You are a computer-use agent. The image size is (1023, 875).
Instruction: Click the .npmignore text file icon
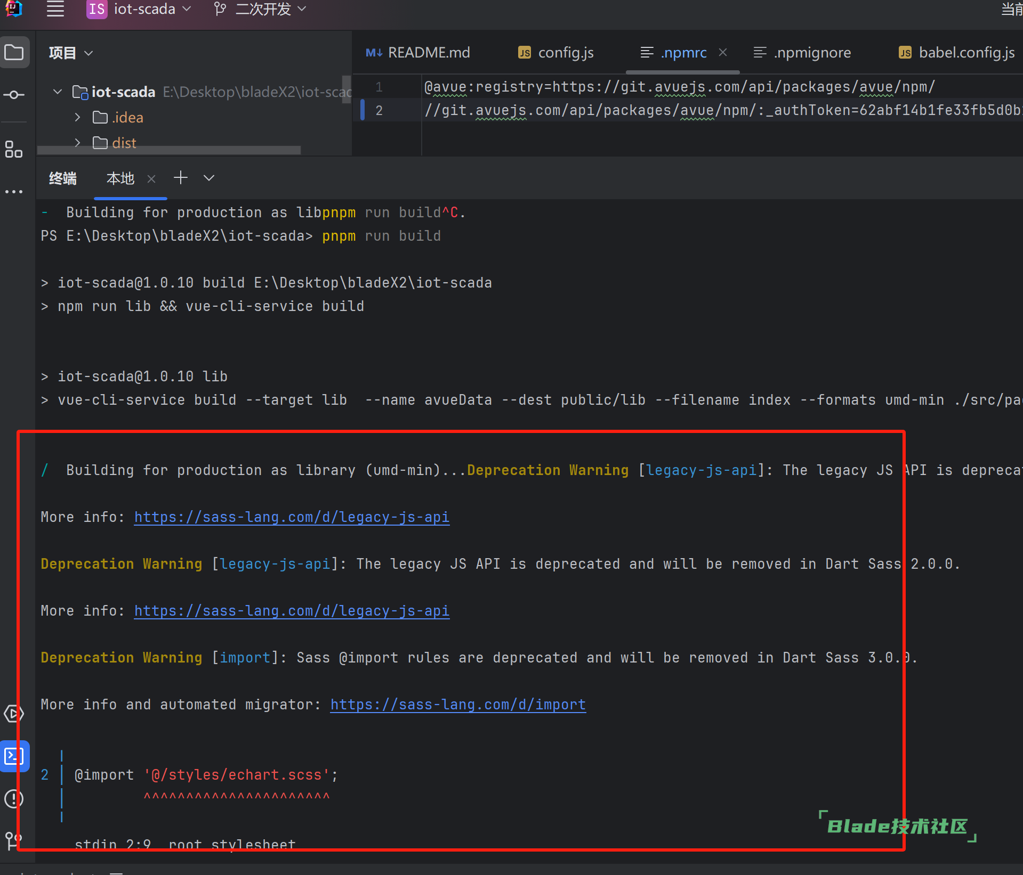pyautogui.click(x=760, y=52)
